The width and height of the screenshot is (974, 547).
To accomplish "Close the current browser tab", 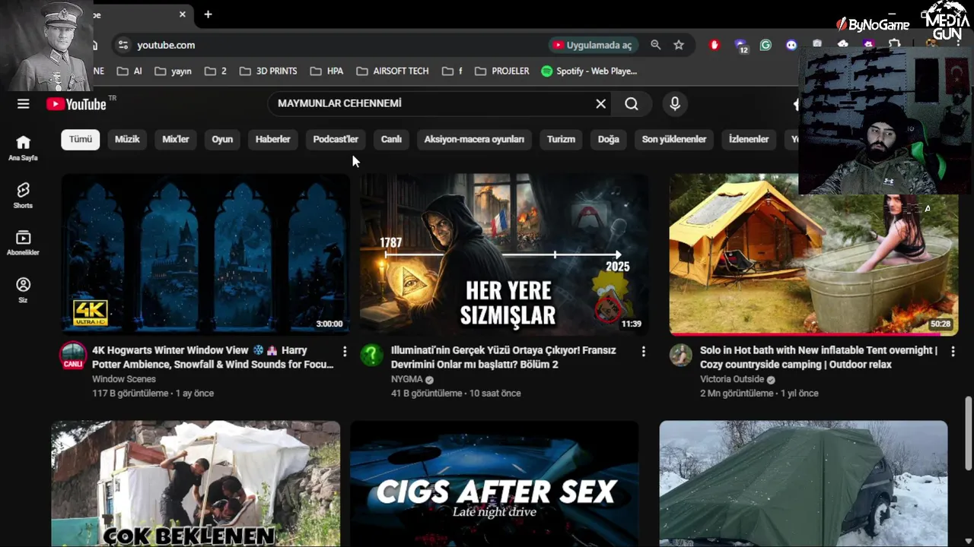I will (x=183, y=14).
